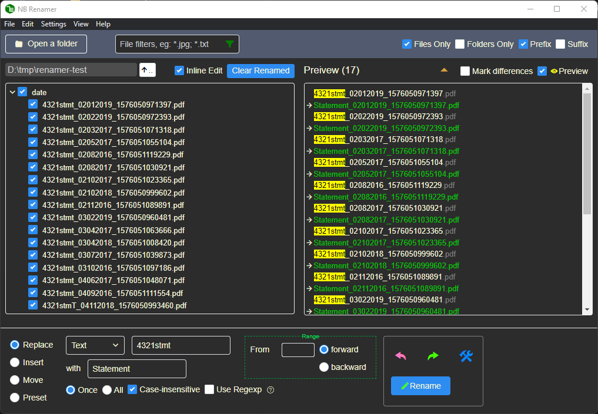Open the File menu
The width and height of the screenshot is (598, 414).
point(9,24)
